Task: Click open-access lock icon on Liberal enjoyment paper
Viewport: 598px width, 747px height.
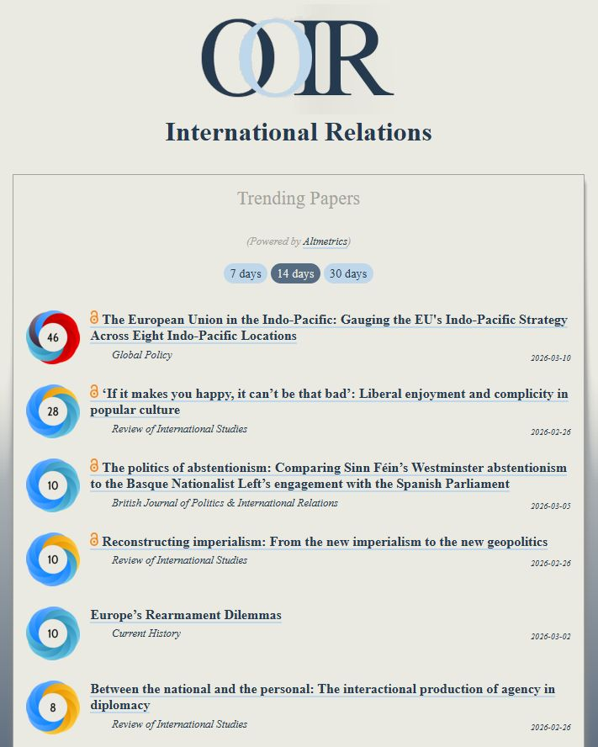Action: tap(94, 392)
